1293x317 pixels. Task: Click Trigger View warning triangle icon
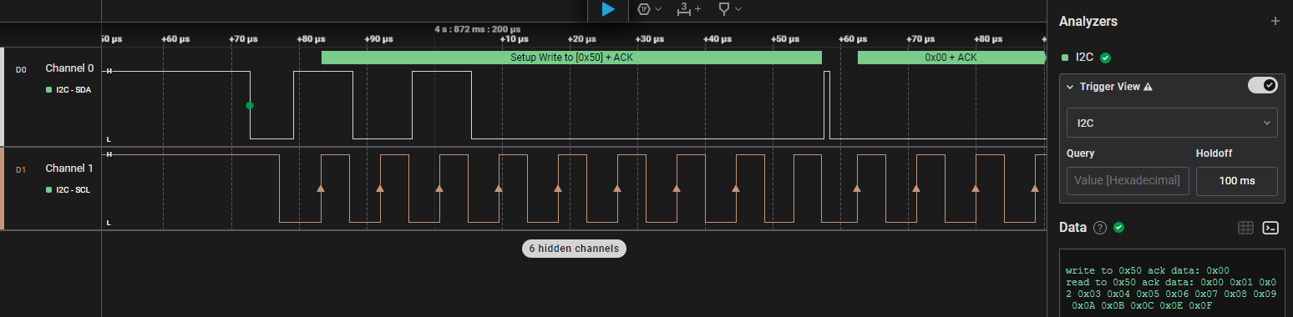click(1148, 87)
